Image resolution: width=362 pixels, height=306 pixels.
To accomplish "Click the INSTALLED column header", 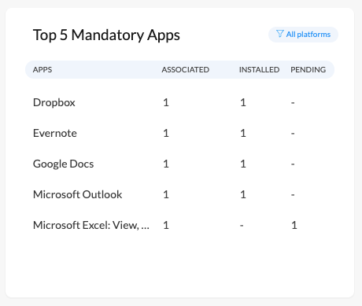I will 259,70.
